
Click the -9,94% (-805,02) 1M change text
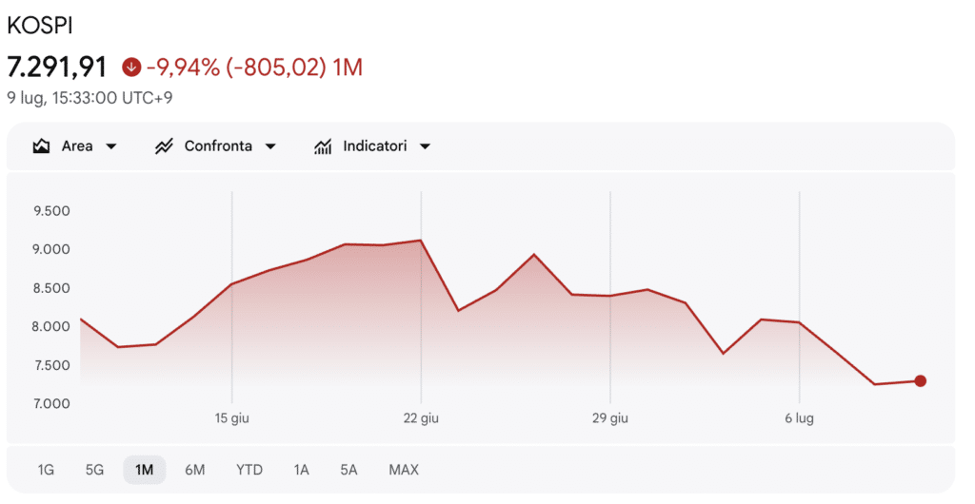[254, 67]
